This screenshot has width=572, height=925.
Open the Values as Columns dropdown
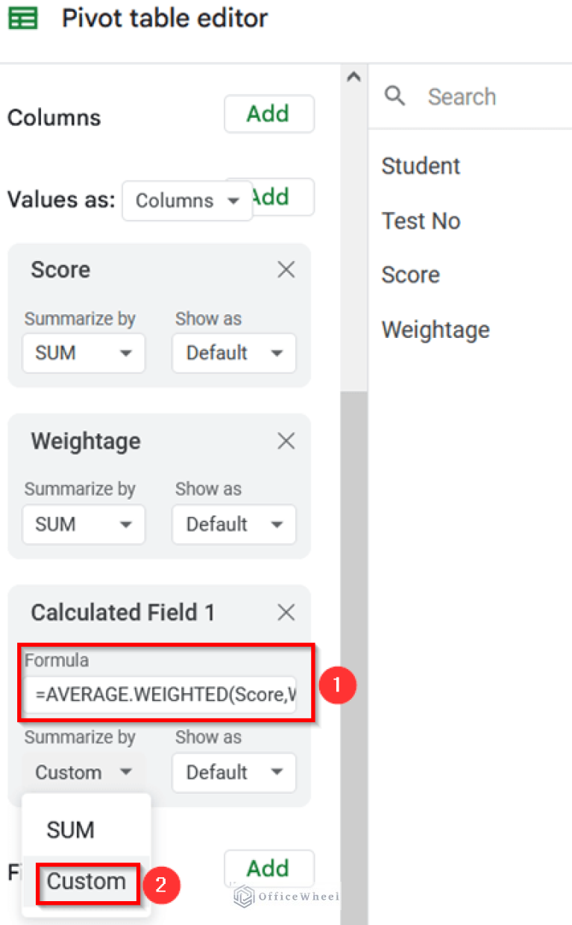coord(186,200)
